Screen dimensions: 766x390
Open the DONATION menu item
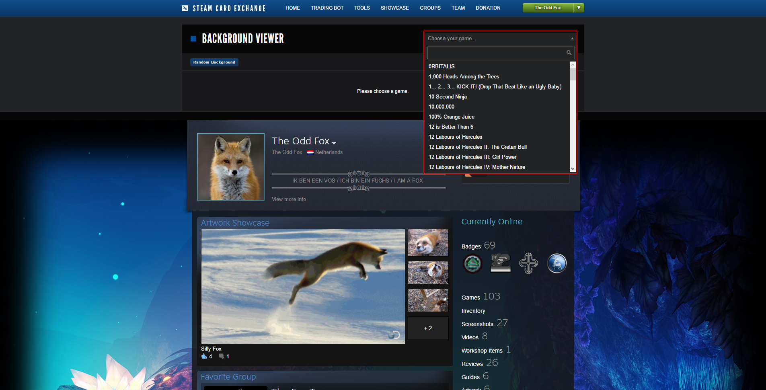(x=488, y=8)
